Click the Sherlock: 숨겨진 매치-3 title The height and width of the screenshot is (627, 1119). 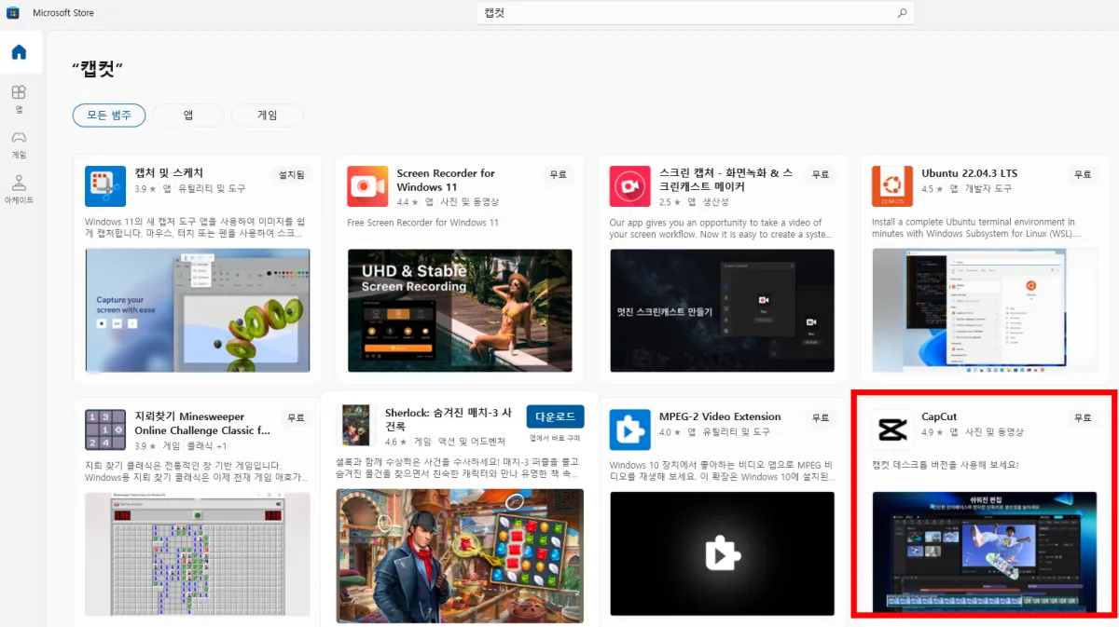pyautogui.click(x=449, y=419)
